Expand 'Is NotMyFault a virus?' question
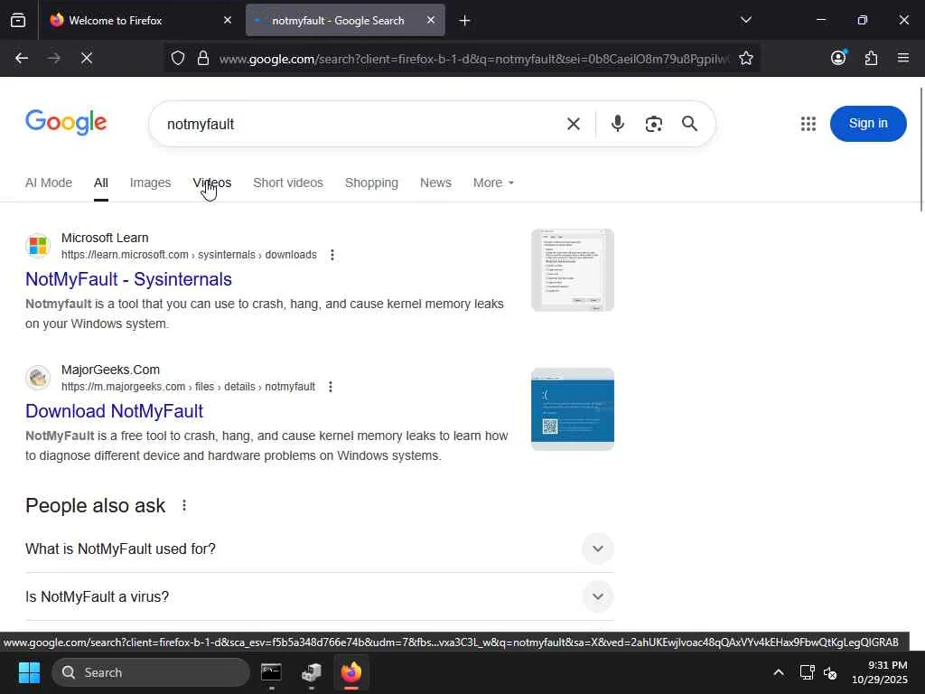925x694 pixels. [x=319, y=596]
